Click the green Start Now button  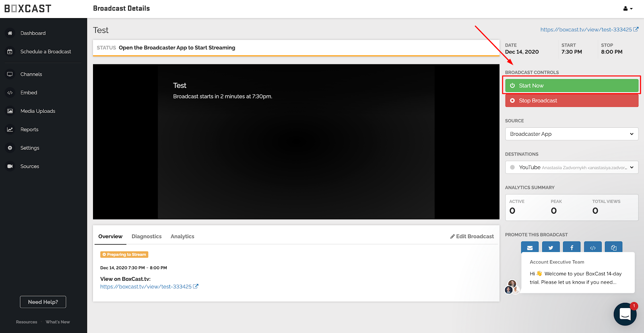[572, 86]
